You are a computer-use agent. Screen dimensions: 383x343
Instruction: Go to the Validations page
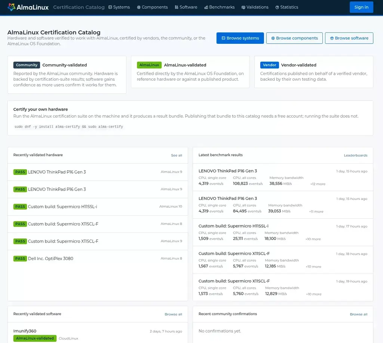point(255,7)
